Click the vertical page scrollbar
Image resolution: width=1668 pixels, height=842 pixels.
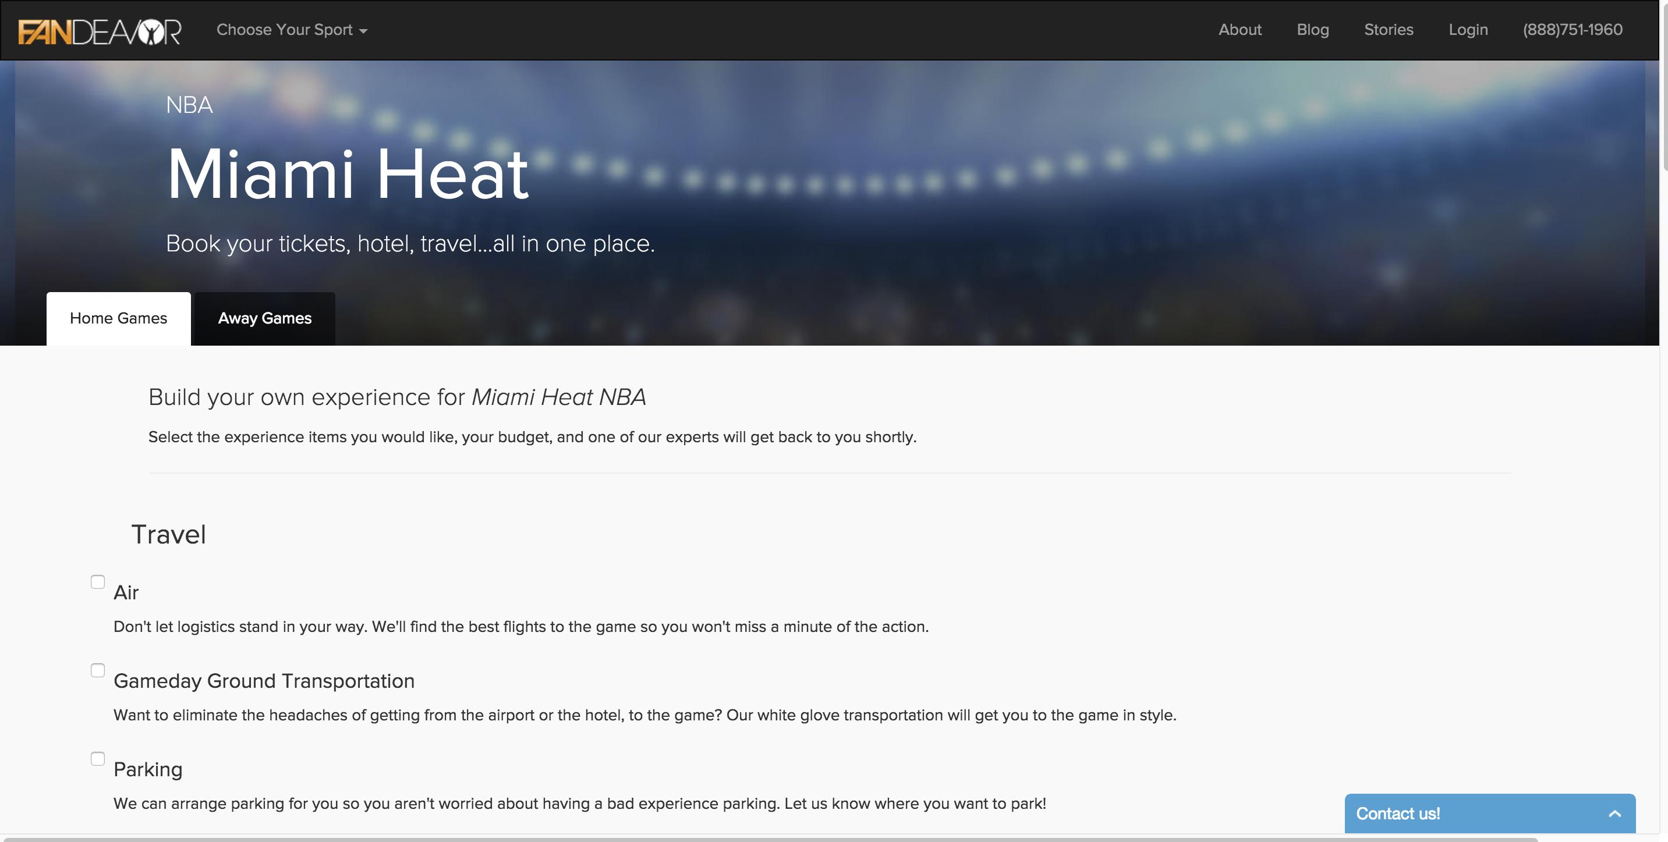click(1663, 97)
